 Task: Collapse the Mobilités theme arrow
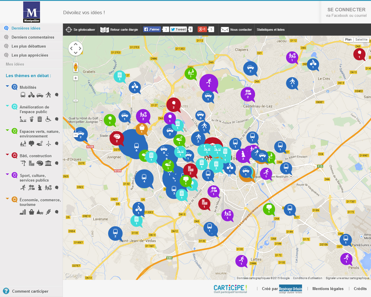(x=8, y=86)
